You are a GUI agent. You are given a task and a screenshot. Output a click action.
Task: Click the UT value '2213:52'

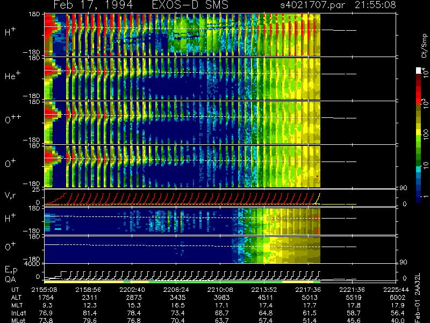click(x=264, y=290)
